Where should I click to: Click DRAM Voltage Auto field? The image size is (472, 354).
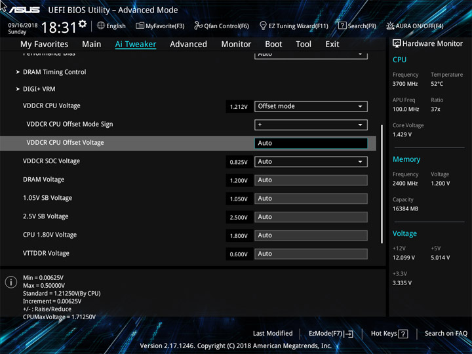click(311, 180)
